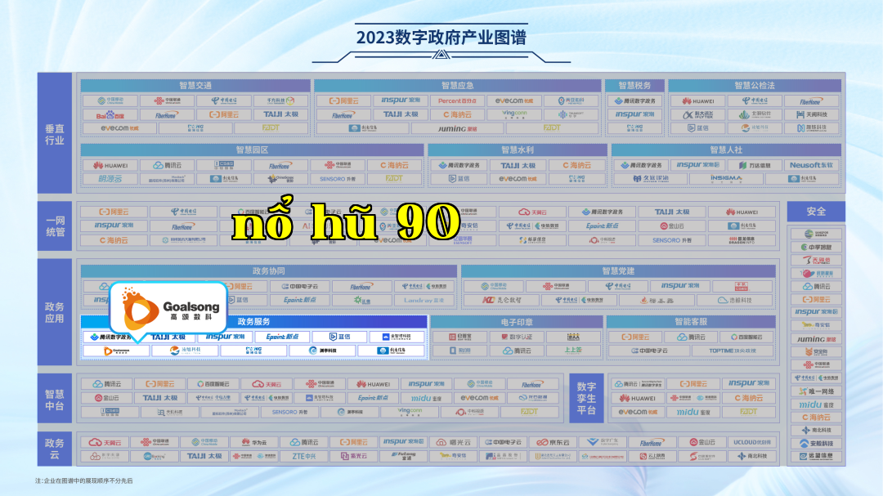Click the SENSORO 升哲 logo under 智慧园区
Viewport: 883px width, 496px height.
click(338, 179)
